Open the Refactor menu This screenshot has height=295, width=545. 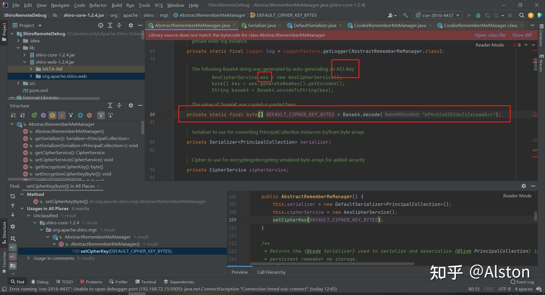tap(98, 5)
